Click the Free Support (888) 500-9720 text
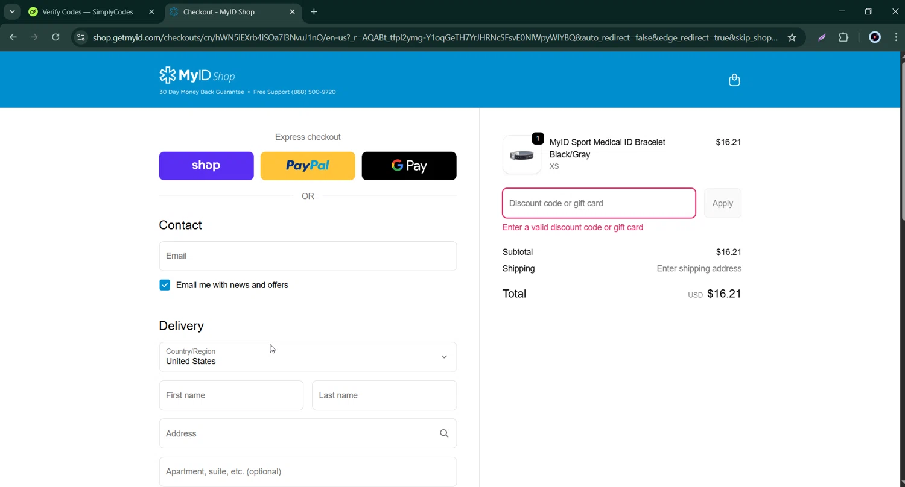 [x=294, y=92]
